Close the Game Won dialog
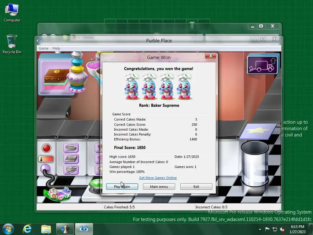The image size is (313, 235). [211, 56]
